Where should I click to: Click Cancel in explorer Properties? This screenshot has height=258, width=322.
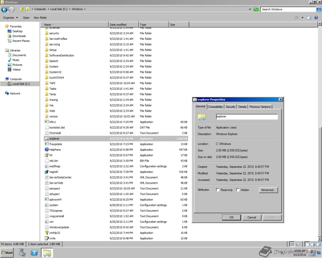[252, 217]
